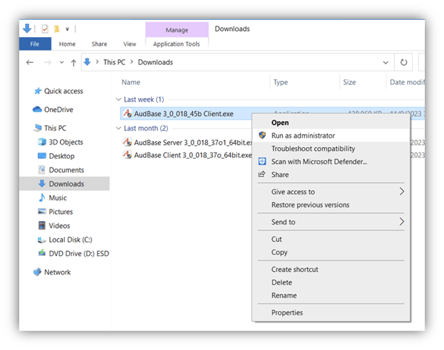Click the Network icon in sidebar

pos(37,272)
